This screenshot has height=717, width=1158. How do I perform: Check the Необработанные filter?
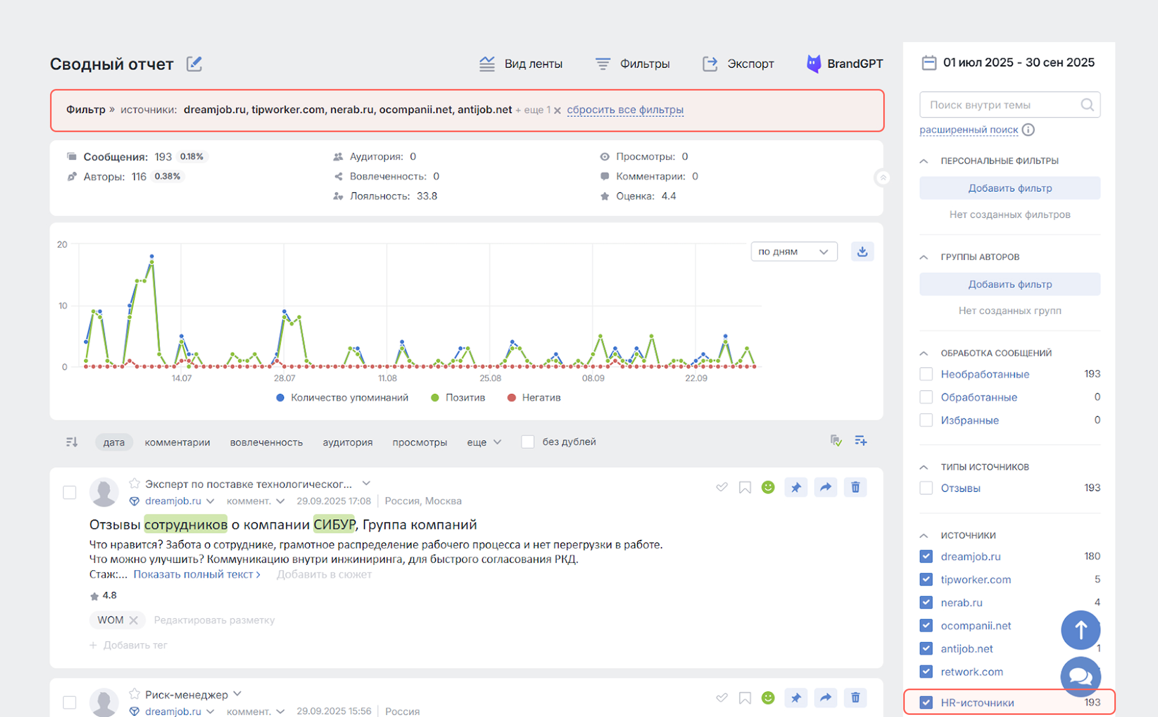926,374
